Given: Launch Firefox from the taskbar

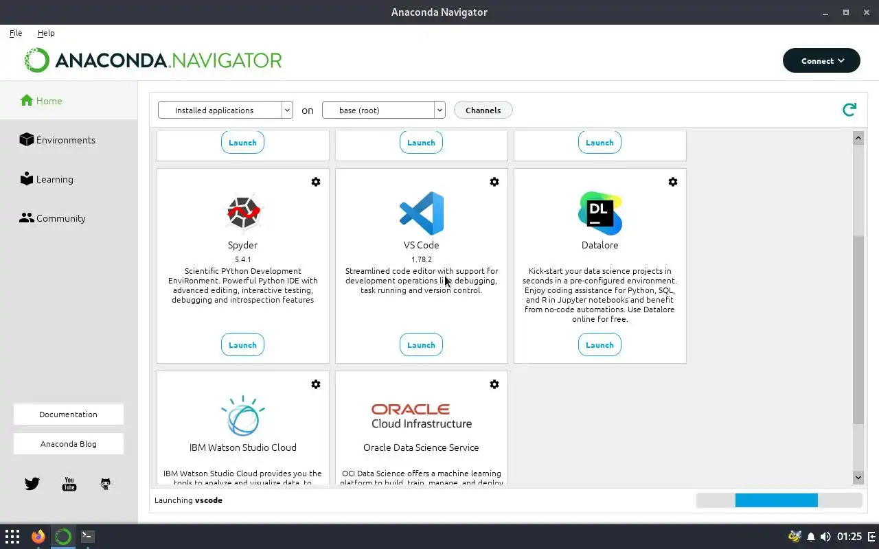Looking at the screenshot, I should click(x=38, y=537).
